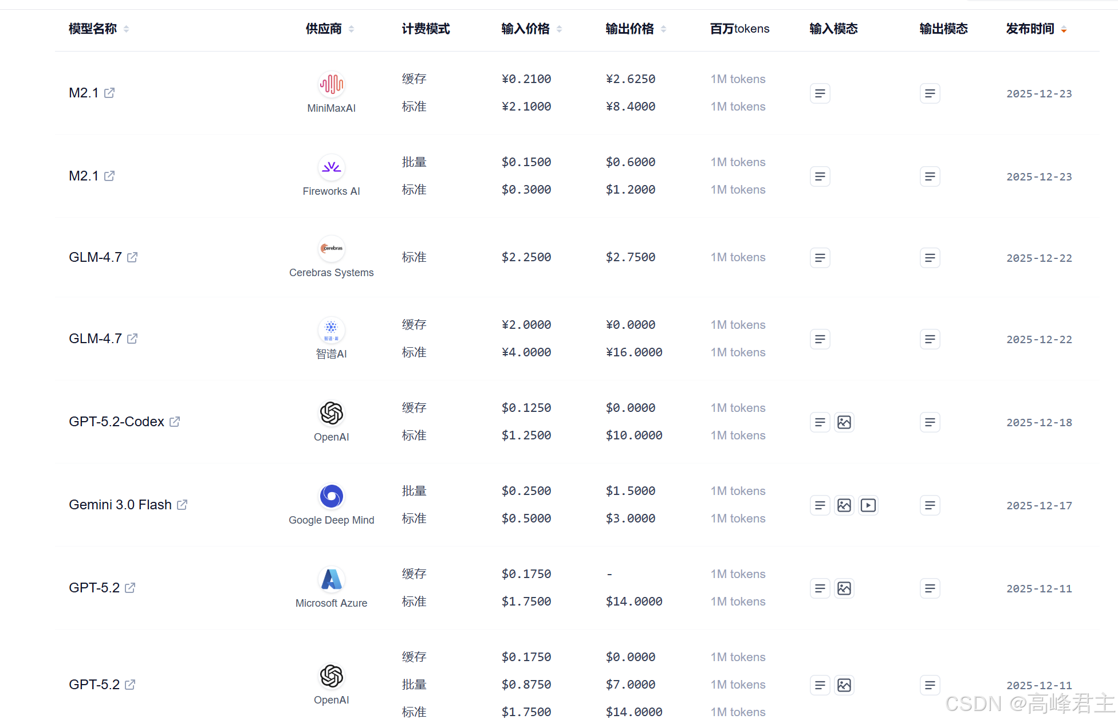The image size is (1118, 723).
Task: Sort by 模型名称 column arrows
Action: click(x=126, y=29)
